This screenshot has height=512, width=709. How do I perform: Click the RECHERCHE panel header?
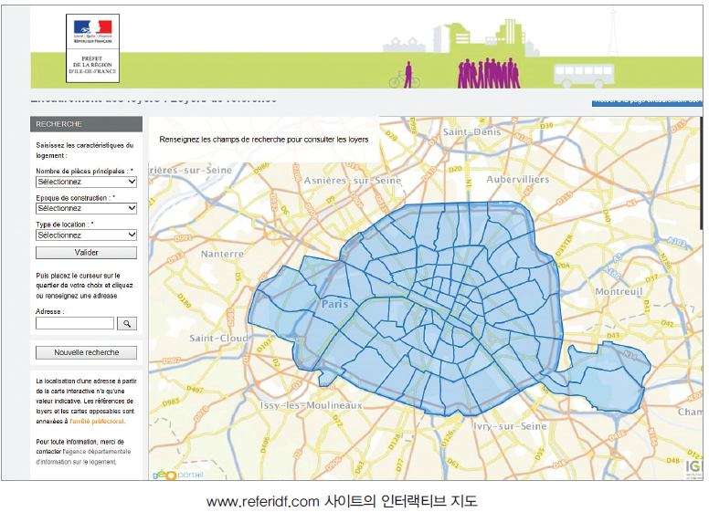[86, 124]
